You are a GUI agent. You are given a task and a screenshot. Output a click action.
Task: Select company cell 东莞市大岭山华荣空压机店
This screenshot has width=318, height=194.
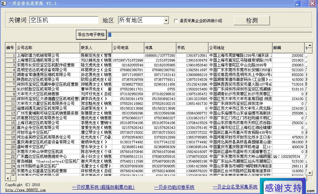(48, 152)
